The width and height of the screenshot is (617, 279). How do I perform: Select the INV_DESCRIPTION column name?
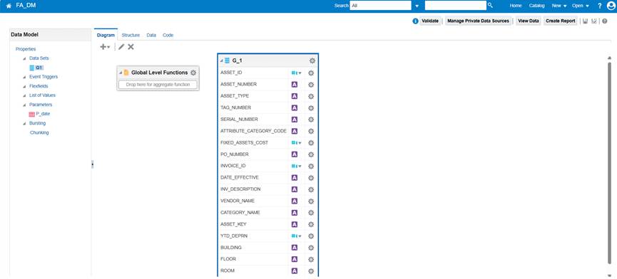tap(240, 189)
